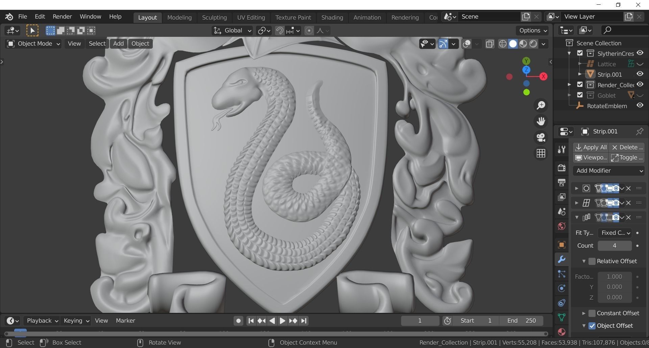Uncheck the Render_Collection checkbox
The height and width of the screenshot is (348, 649).
click(580, 84)
